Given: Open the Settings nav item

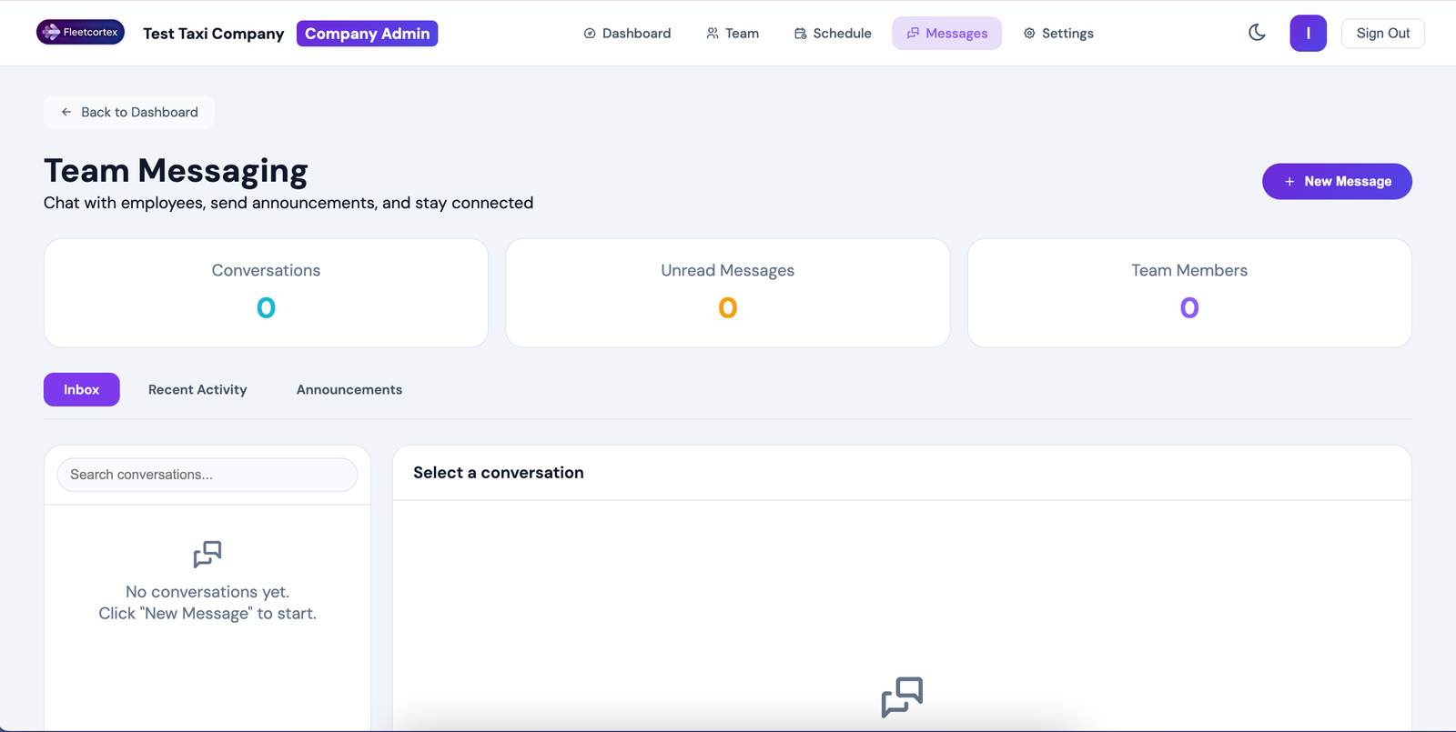Looking at the screenshot, I should tap(1058, 34).
